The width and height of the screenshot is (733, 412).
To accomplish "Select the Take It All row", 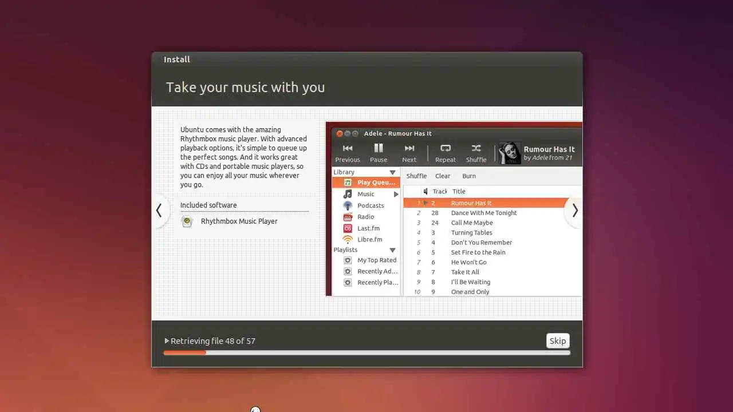I will [492, 272].
